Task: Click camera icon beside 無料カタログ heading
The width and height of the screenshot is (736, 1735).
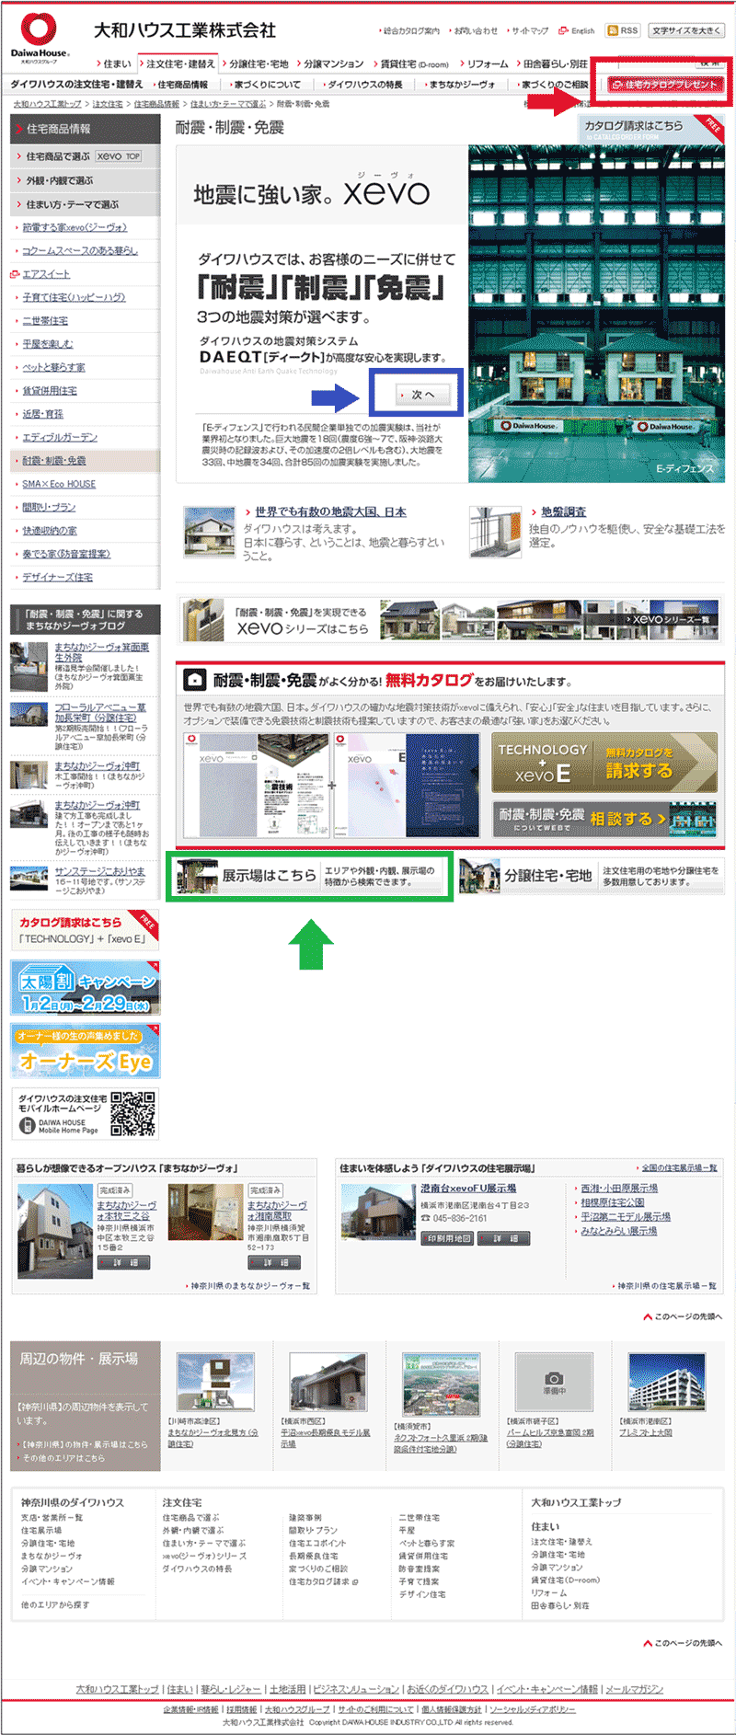Action: pyautogui.click(x=195, y=680)
